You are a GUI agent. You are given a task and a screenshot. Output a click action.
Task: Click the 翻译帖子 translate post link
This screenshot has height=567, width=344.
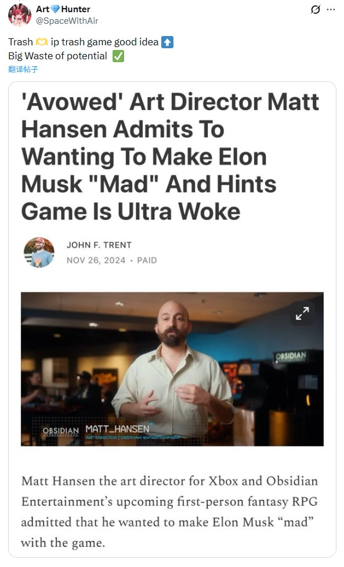(23, 69)
